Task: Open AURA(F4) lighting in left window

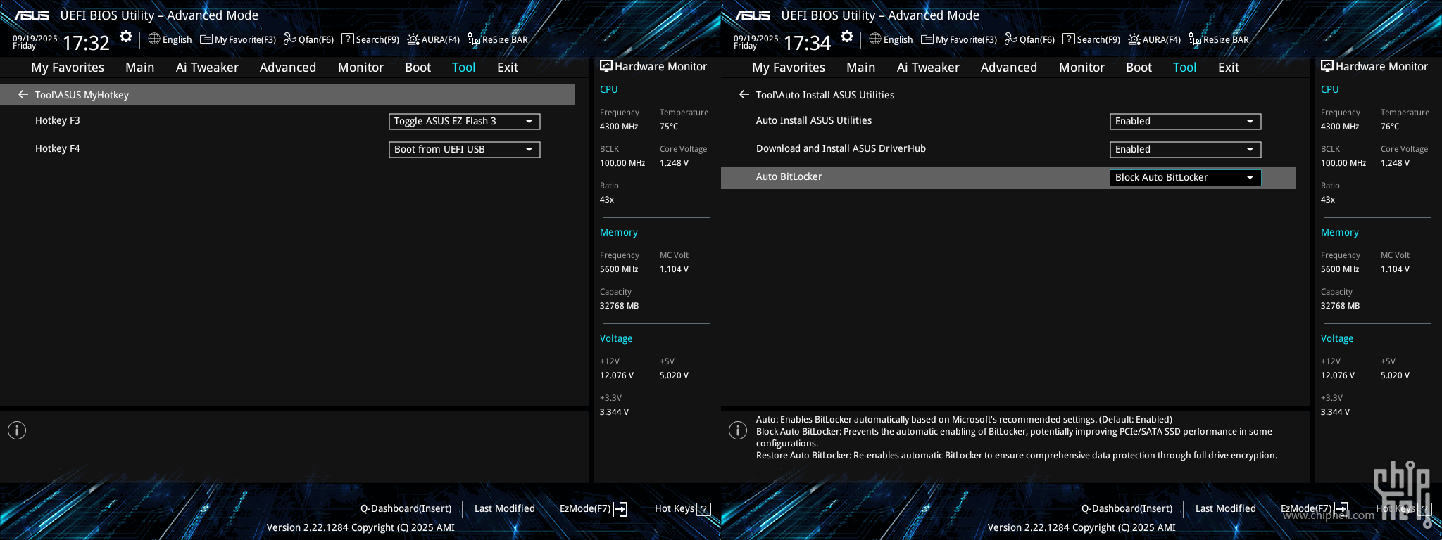Action: [x=434, y=39]
